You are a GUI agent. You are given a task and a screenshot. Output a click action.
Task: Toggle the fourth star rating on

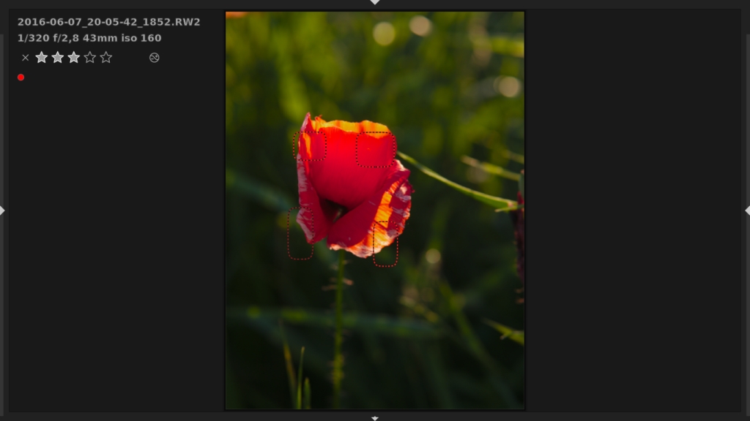tap(90, 56)
